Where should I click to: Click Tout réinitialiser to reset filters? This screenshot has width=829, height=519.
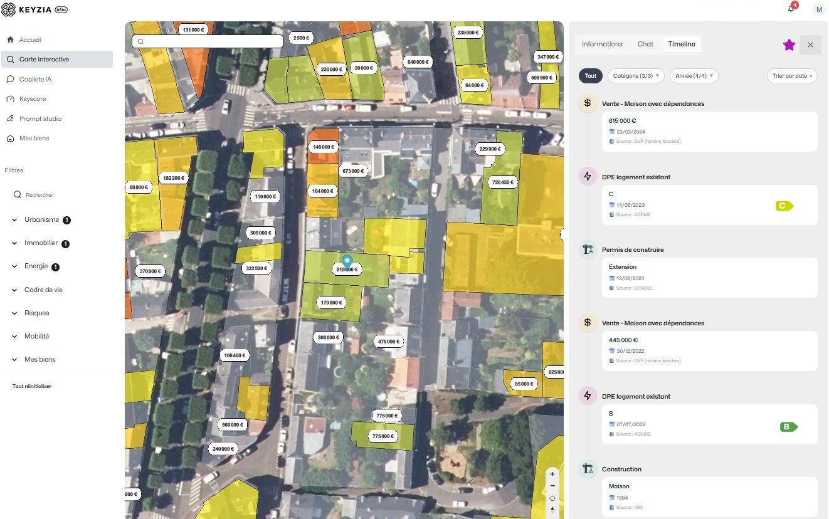click(32, 386)
